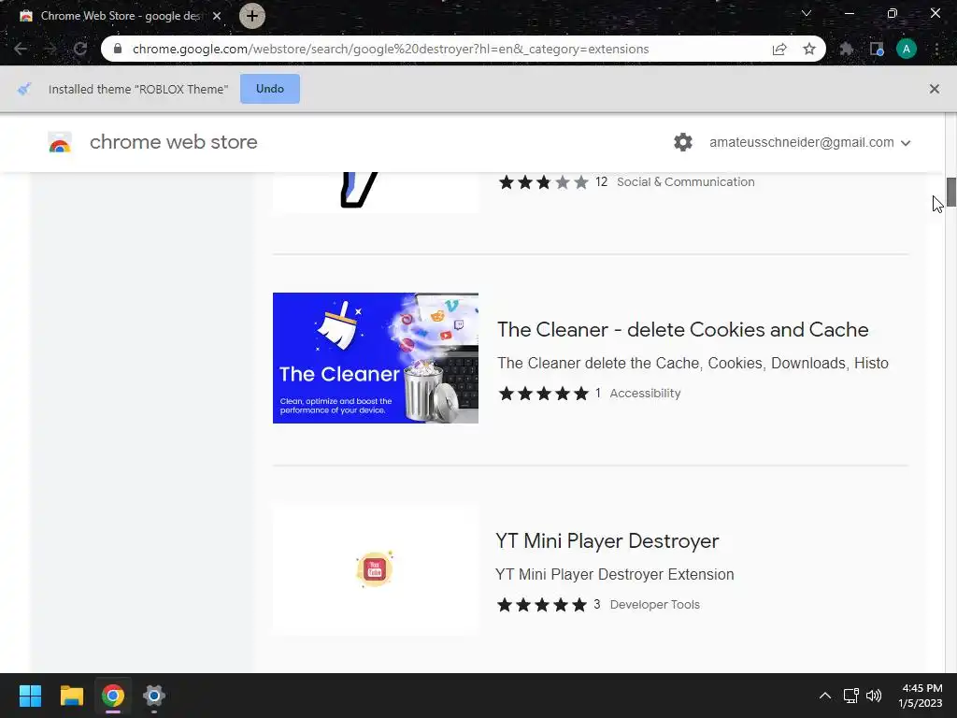
Task: Click the partially visible extension thumbnail at the top
Action: [376, 193]
